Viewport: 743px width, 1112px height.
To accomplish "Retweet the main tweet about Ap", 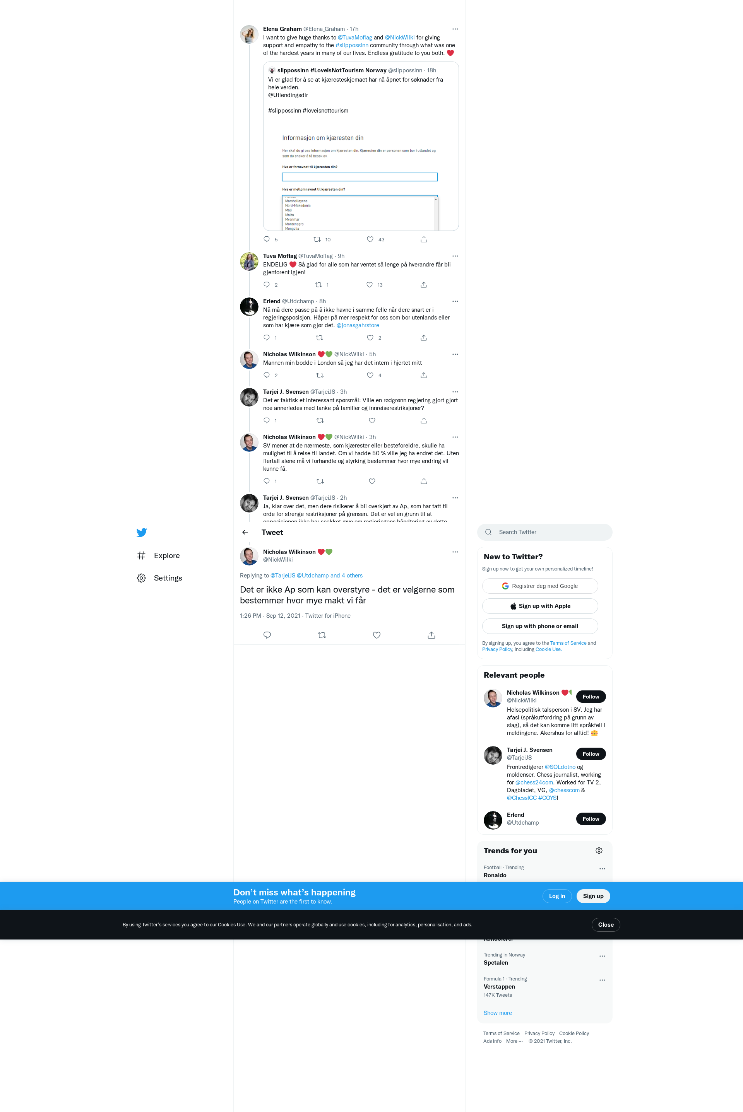I will [x=322, y=635].
